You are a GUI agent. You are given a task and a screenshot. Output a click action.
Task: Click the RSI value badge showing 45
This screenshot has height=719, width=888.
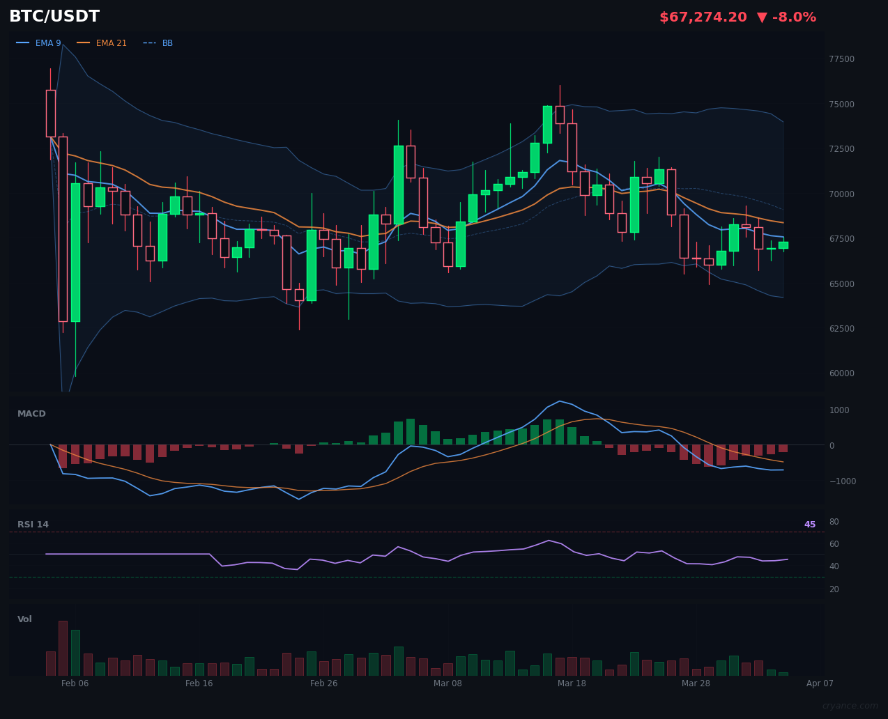[810, 524]
